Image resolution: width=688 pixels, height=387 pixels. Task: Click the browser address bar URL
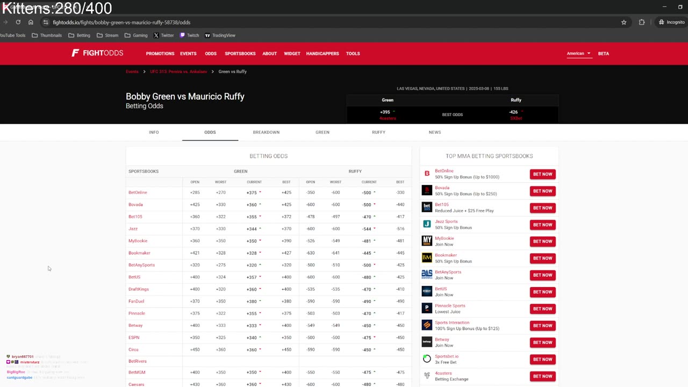[x=121, y=23]
